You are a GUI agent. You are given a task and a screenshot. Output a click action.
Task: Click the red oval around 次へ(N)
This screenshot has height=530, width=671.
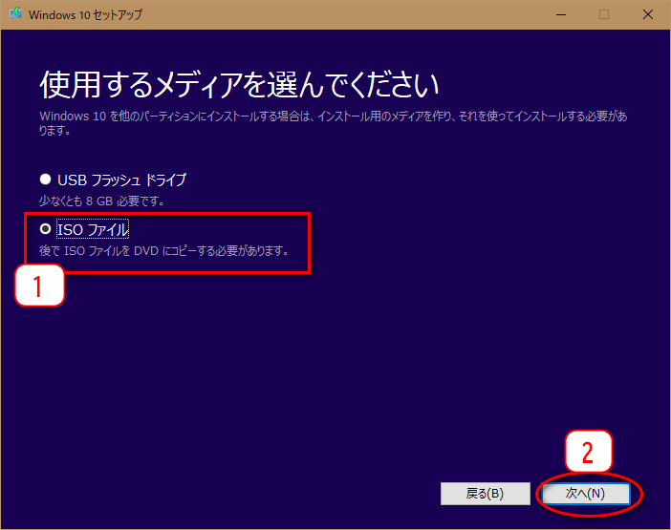coord(638,494)
